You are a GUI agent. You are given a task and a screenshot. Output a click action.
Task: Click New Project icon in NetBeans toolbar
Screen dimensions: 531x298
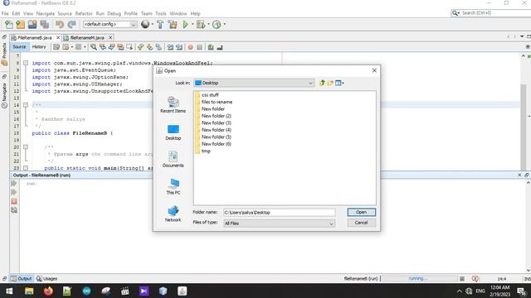21,24
